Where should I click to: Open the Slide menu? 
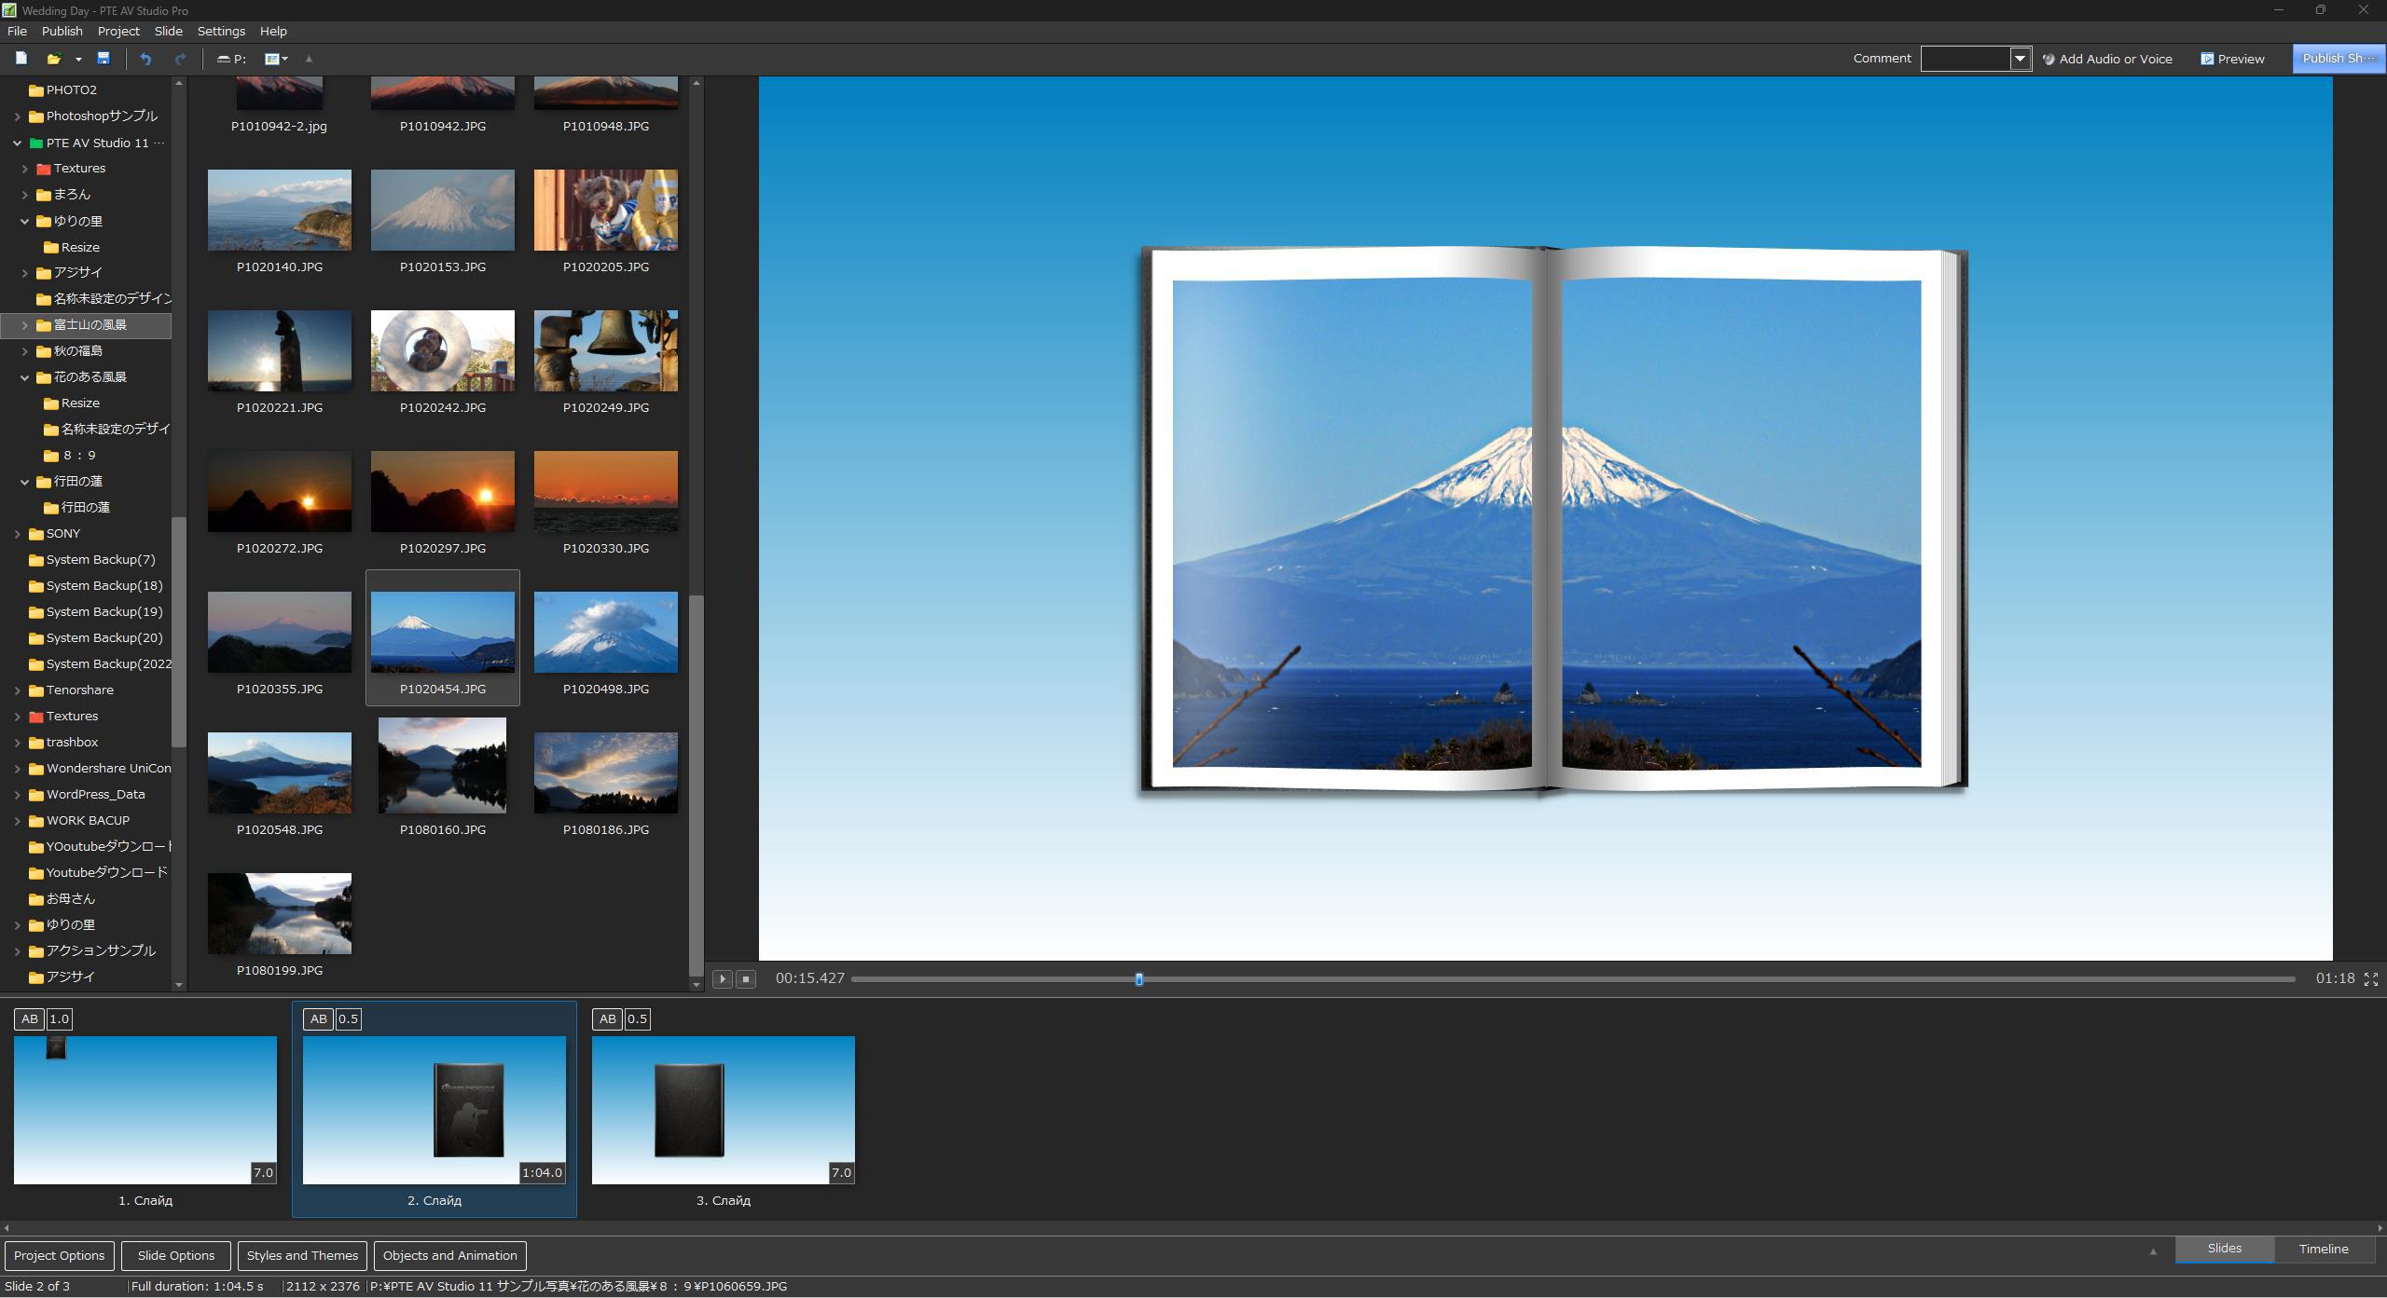click(168, 31)
